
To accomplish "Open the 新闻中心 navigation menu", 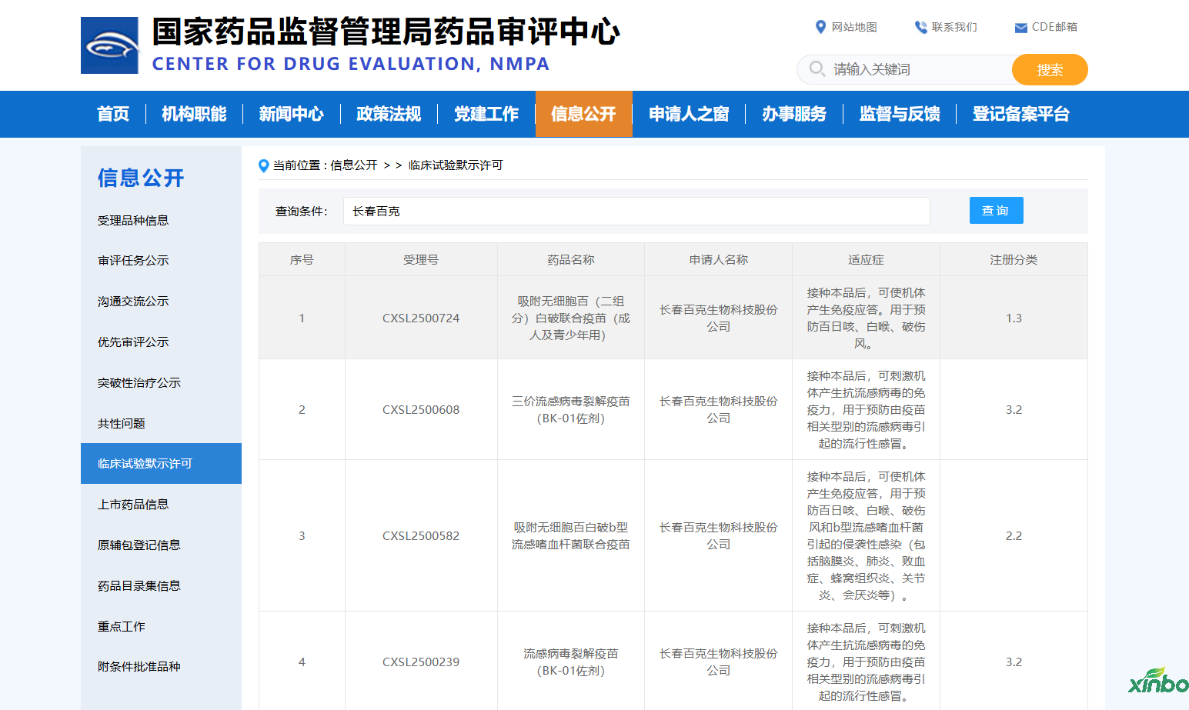I will point(291,114).
